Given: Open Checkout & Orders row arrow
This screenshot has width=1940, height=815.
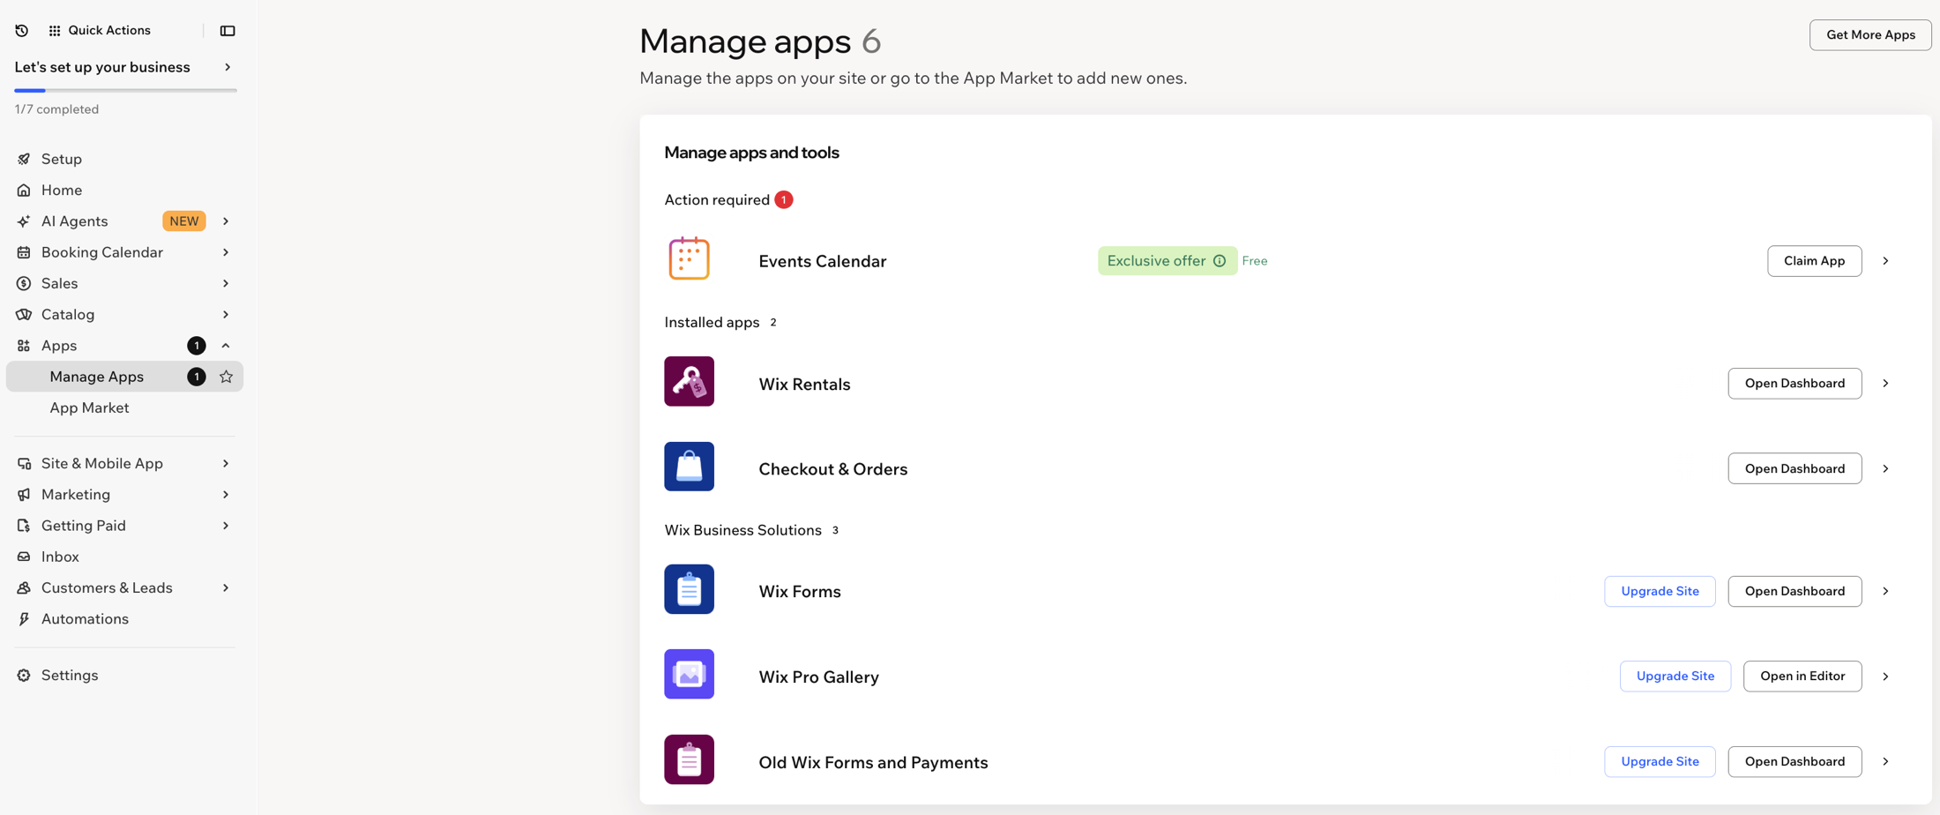Looking at the screenshot, I should point(1885,469).
